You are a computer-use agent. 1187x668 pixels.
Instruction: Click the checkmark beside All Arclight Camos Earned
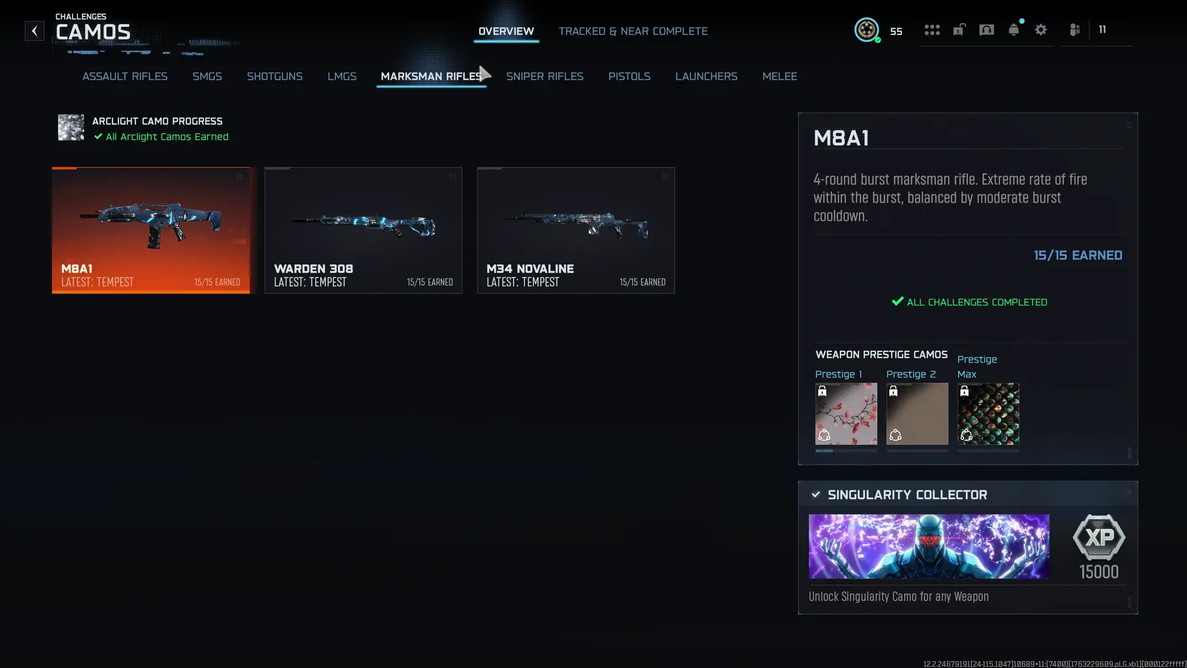tap(98, 137)
